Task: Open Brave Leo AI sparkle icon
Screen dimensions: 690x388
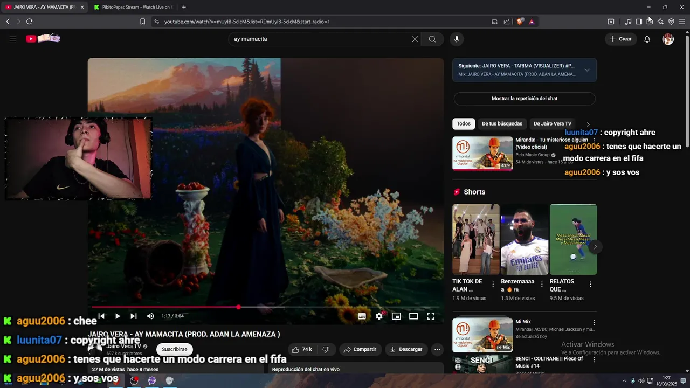Action: tap(660, 22)
